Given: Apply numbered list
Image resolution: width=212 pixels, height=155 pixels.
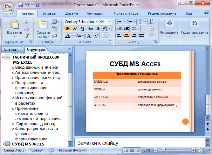Looking at the screenshot, I should point(130,21).
